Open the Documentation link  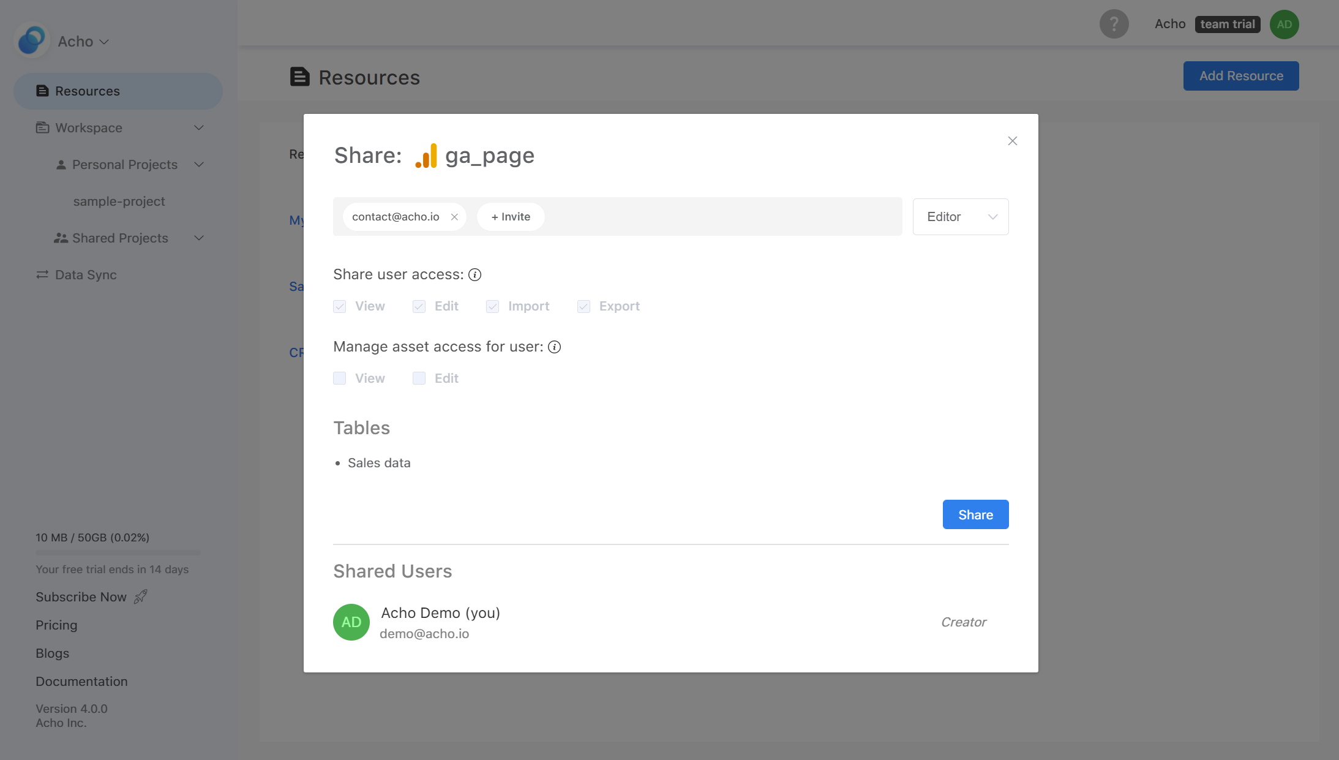(x=81, y=681)
